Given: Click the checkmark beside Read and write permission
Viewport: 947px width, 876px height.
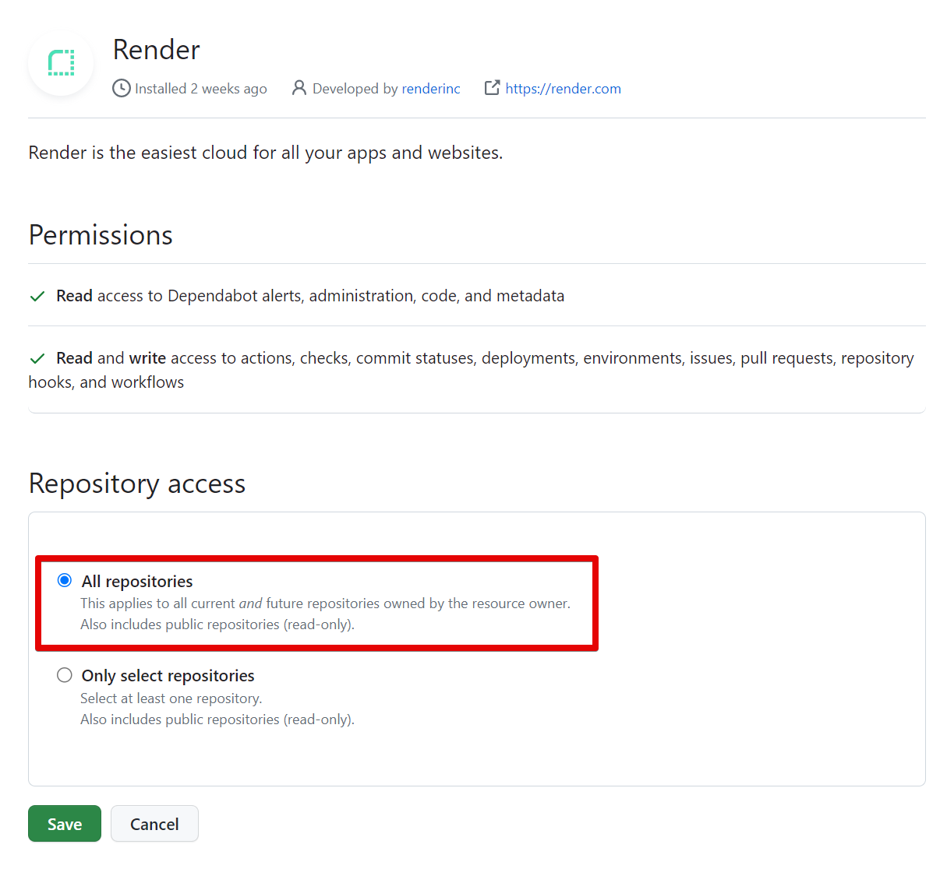Looking at the screenshot, I should pos(37,358).
